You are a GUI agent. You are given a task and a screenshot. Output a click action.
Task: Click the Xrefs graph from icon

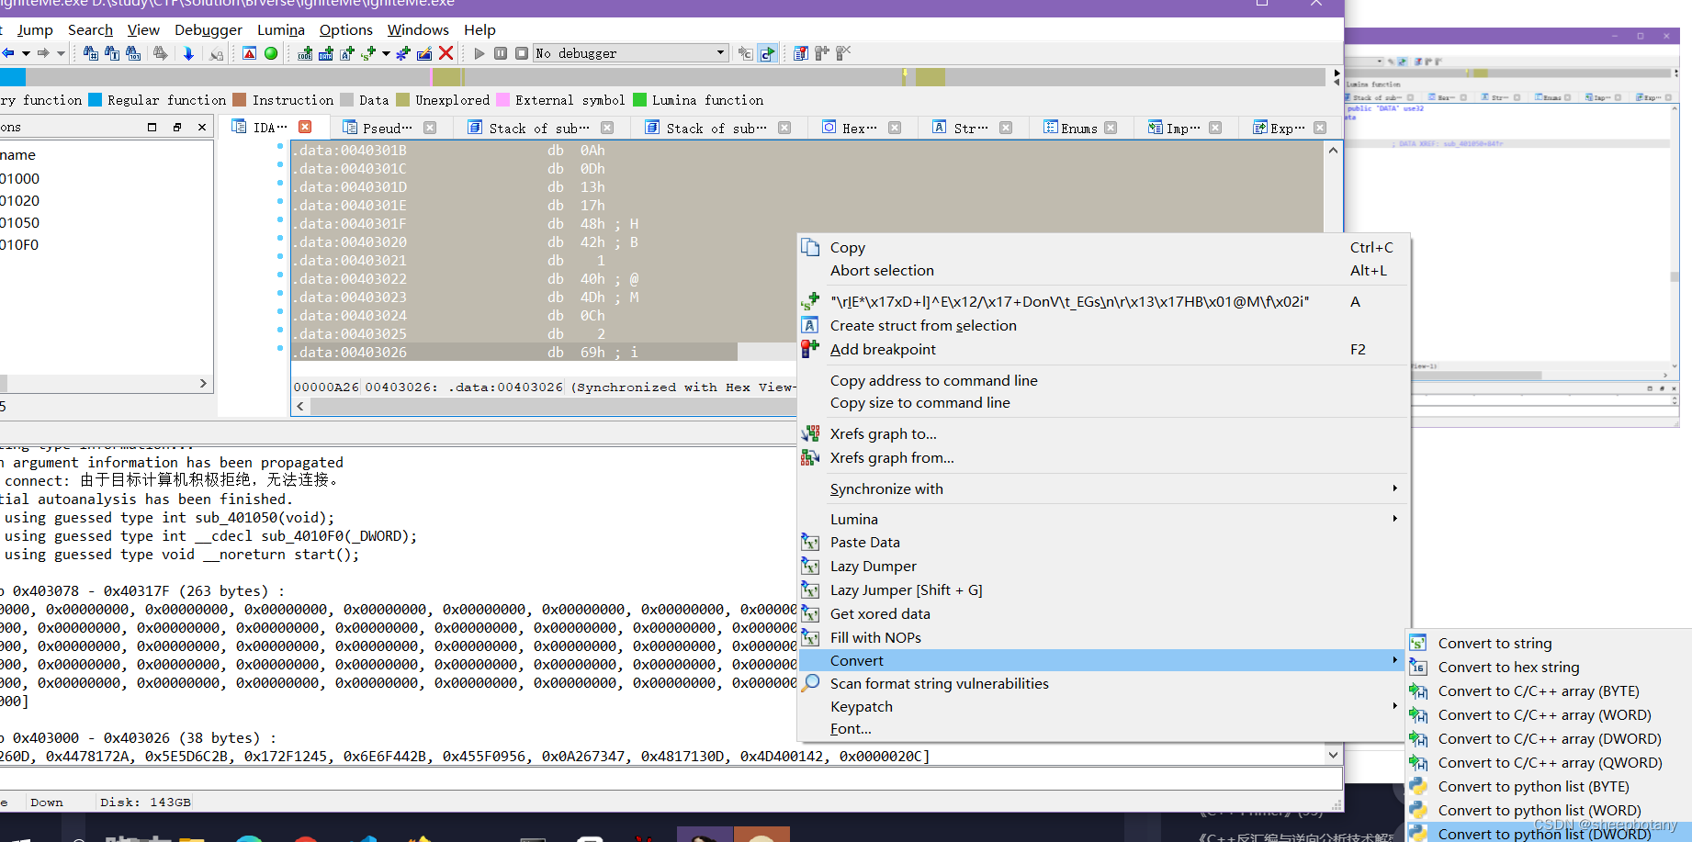coord(810,457)
